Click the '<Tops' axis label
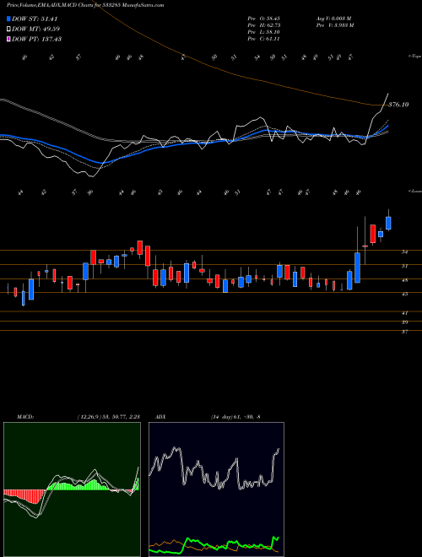Viewport: 422px width, 557px height. (x=415, y=57)
